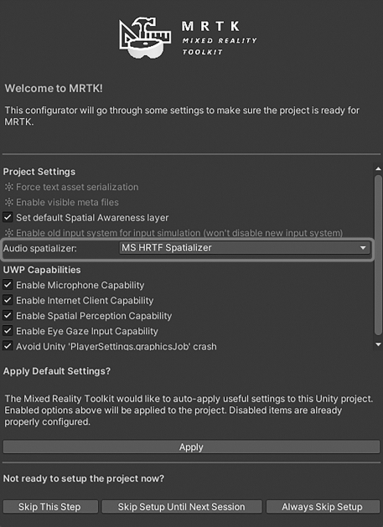383x527 pixels.
Task: Click the vertical scrollbar thumb in settings list
Action: tap(378, 255)
